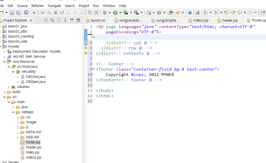The image size is (266, 163).
Task: Click the warning marker on line 4
Action: coord(86,42)
